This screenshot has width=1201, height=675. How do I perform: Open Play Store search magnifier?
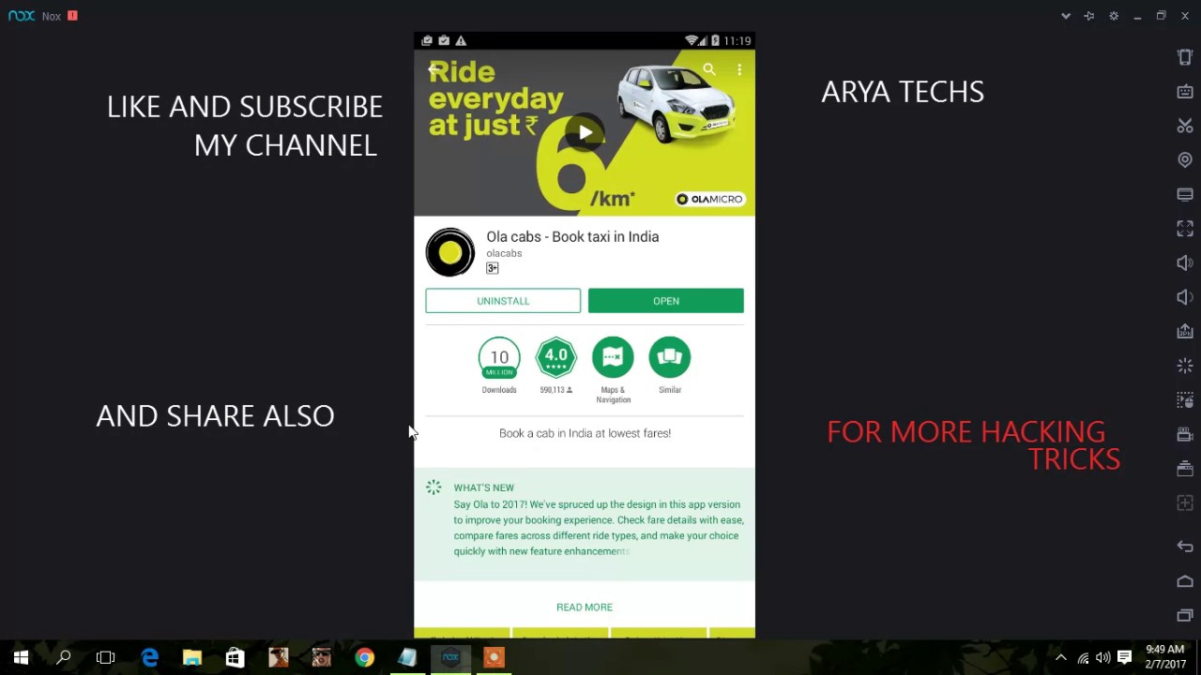coord(709,69)
